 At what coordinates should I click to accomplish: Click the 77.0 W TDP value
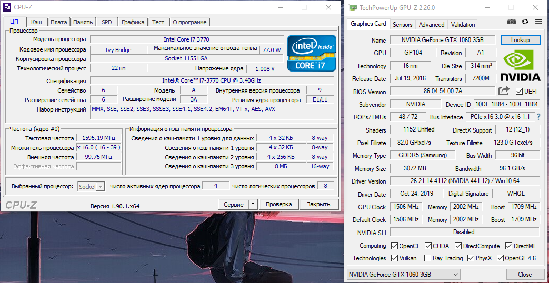(272, 49)
